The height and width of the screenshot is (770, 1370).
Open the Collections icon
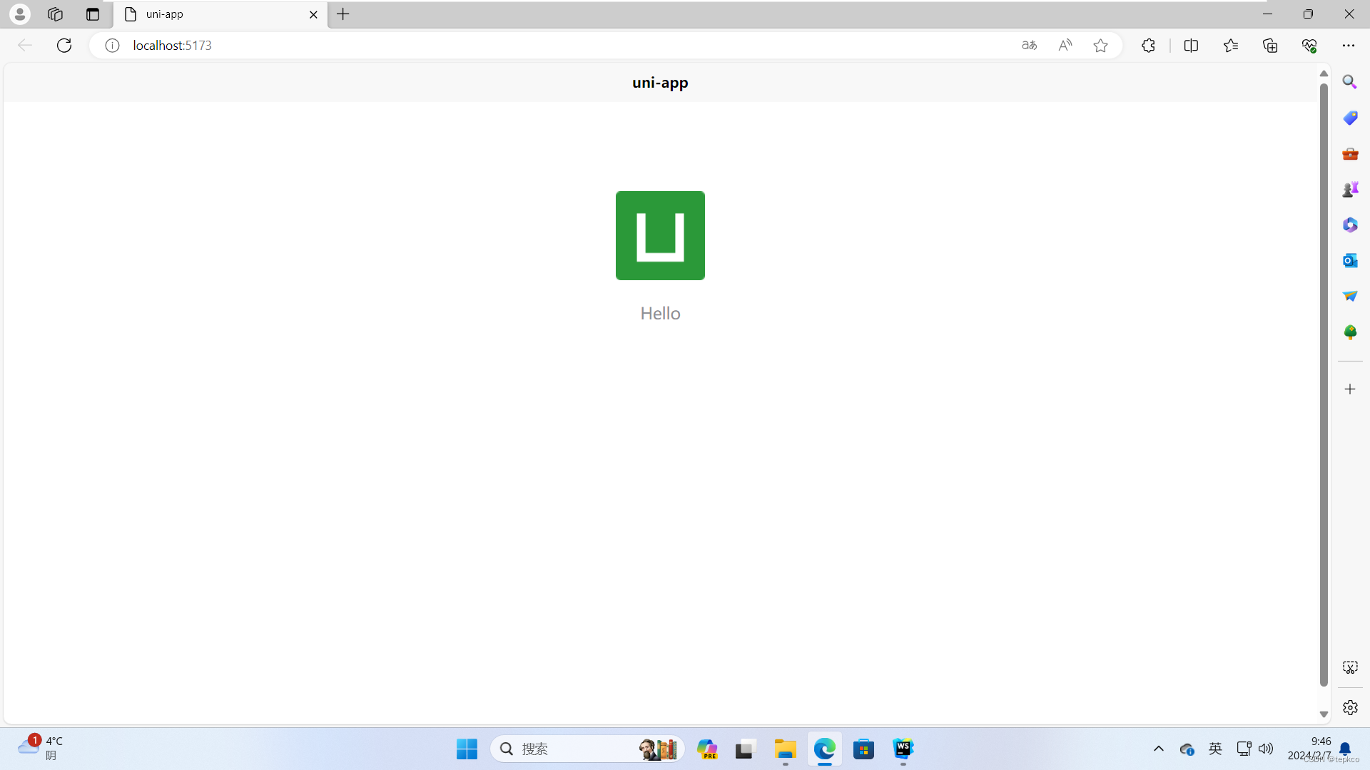1270,45
